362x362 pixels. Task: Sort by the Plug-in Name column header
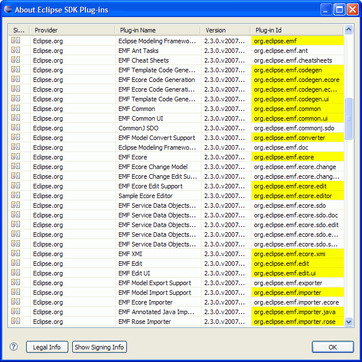click(x=157, y=30)
